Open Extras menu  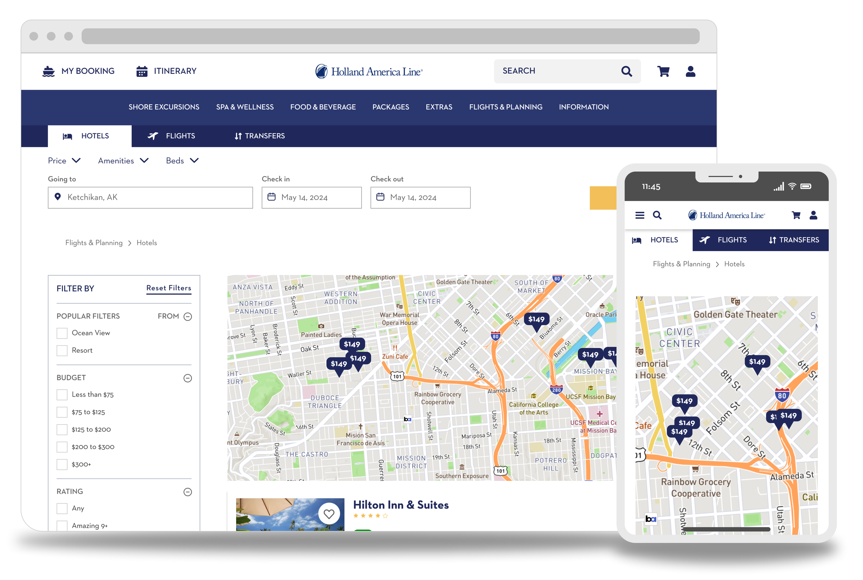[439, 107]
